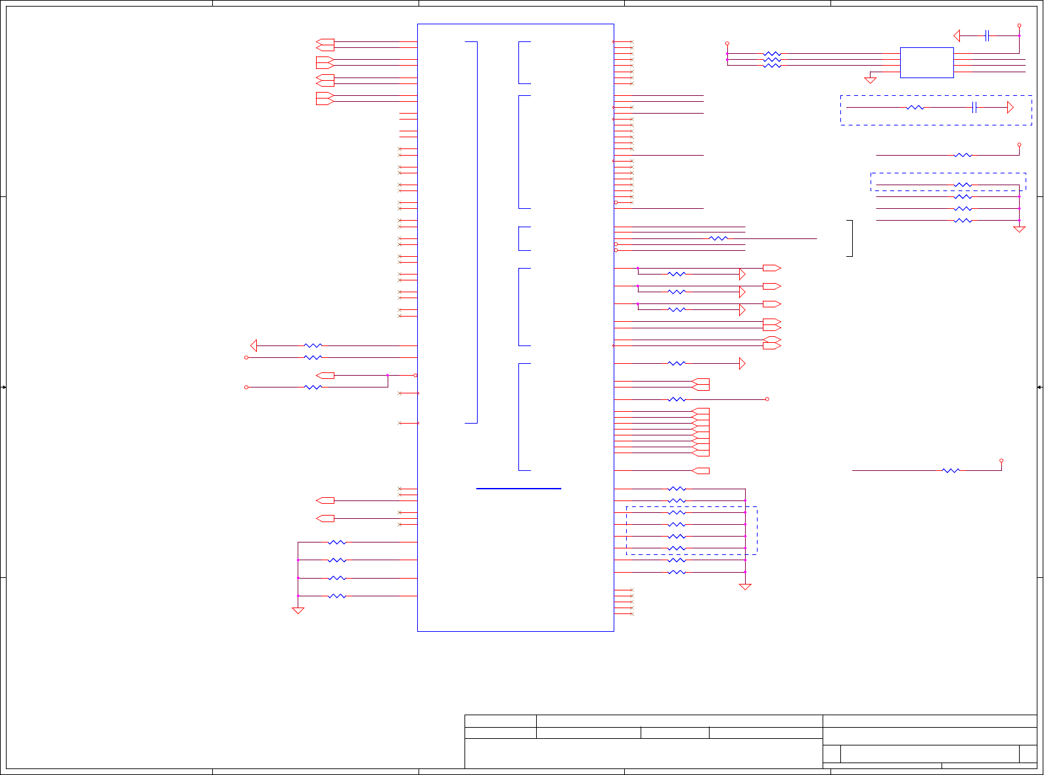This screenshot has width=1044, height=775.
Task: Select the topmost of four bottom-left grounded resistors
Action: pyautogui.click(x=337, y=542)
